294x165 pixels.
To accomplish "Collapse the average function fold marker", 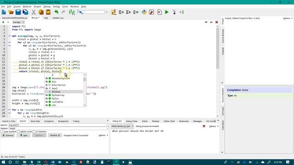I will click(10, 36).
